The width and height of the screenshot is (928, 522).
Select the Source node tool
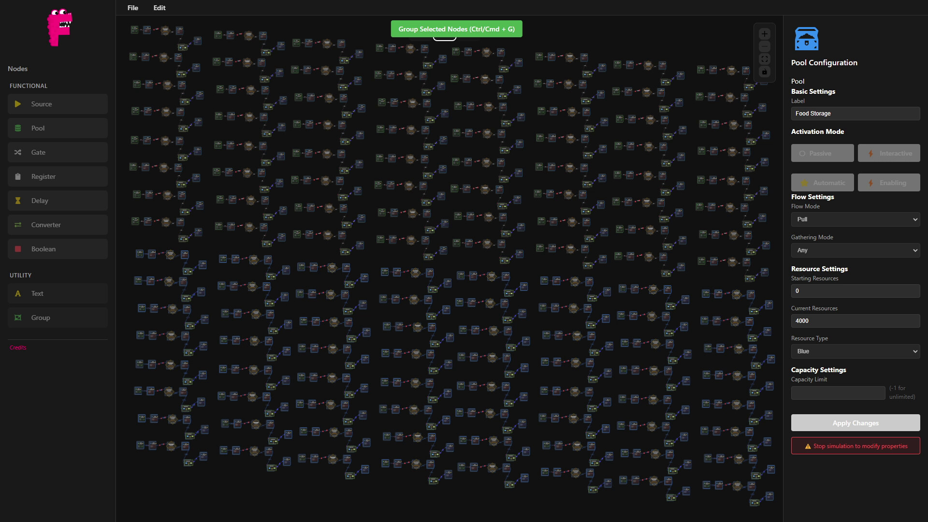pyautogui.click(x=58, y=103)
